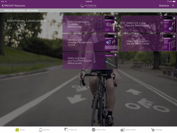Tap the Bluetooth icon in status bar
The width and height of the screenshot is (177, 133).
168,2
